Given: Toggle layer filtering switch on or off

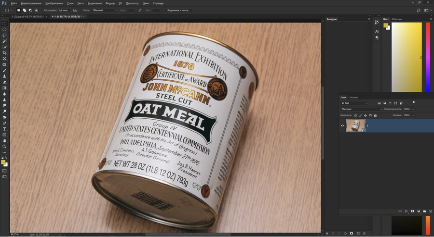Looking at the screenshot, I should pos(414,102).
